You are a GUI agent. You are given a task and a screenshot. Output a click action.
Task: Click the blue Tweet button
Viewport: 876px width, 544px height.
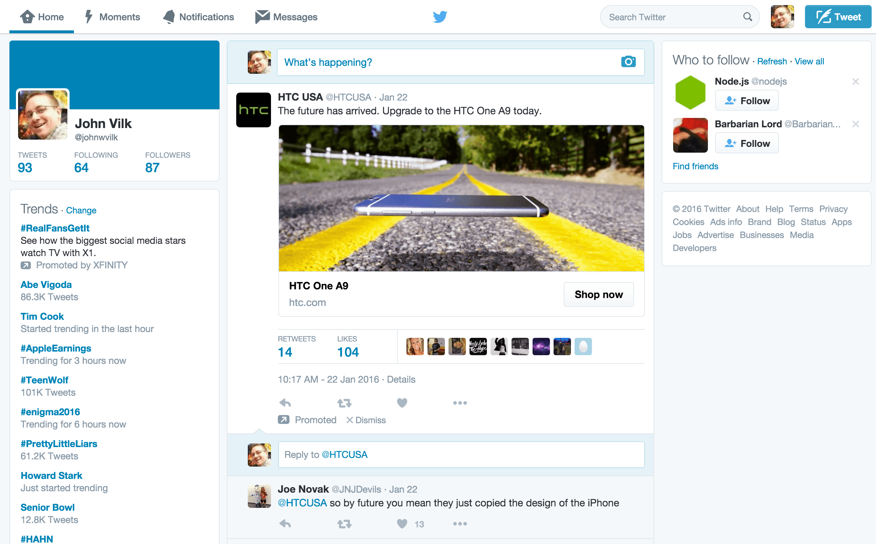[838, 17]
